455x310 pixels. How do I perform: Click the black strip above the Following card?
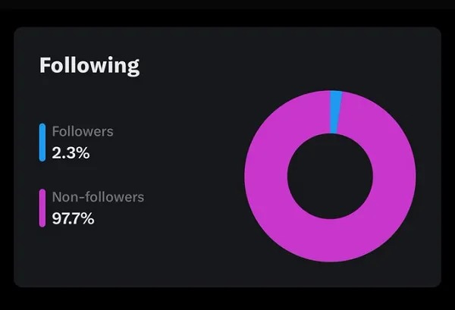pos(227,13)
